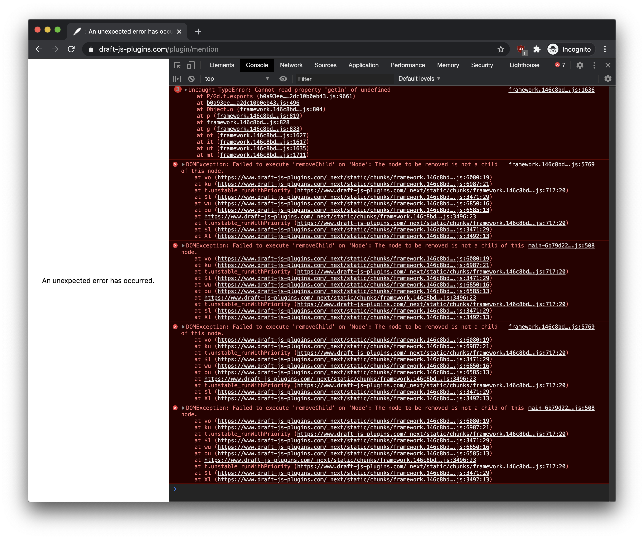This screenshot has width=644, height=539.
Task: Toggle the live expression eye icon
Action: [283, 79]
